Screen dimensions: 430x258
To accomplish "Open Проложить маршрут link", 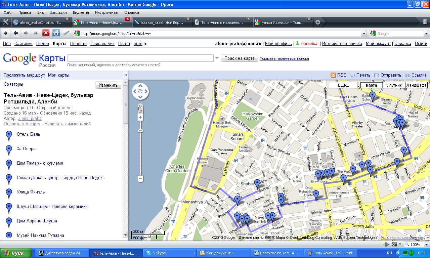I will click(x=24, y=75).
